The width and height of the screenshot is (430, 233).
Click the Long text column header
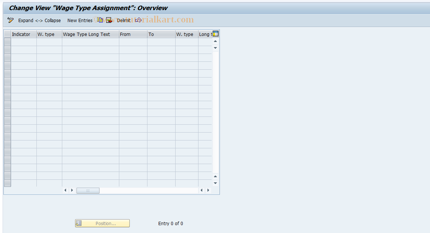click(205, 34)
